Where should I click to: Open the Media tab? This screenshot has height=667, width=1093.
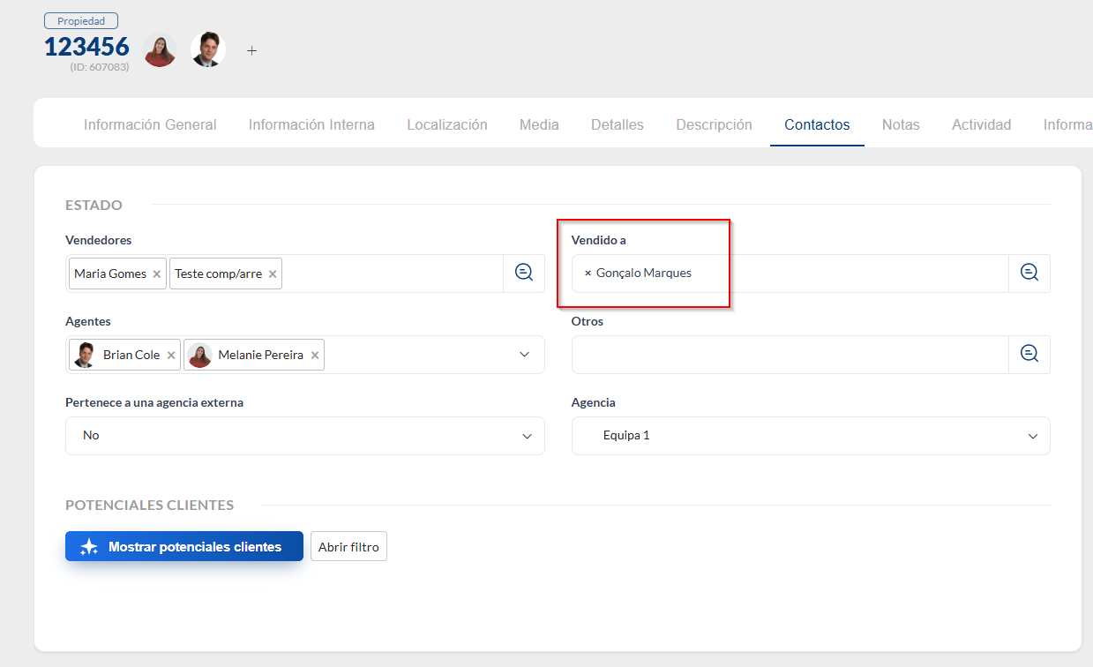pyautogui.click(x=539, y=125)
